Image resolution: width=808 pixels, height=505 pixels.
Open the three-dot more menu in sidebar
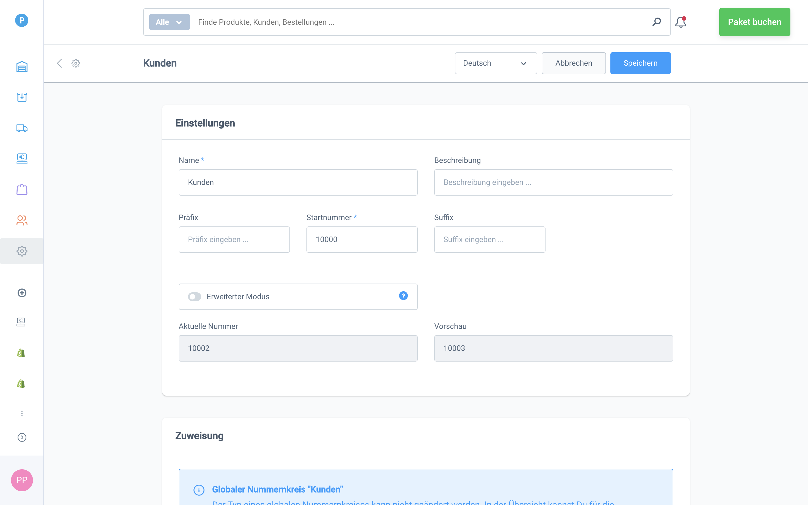22,414
